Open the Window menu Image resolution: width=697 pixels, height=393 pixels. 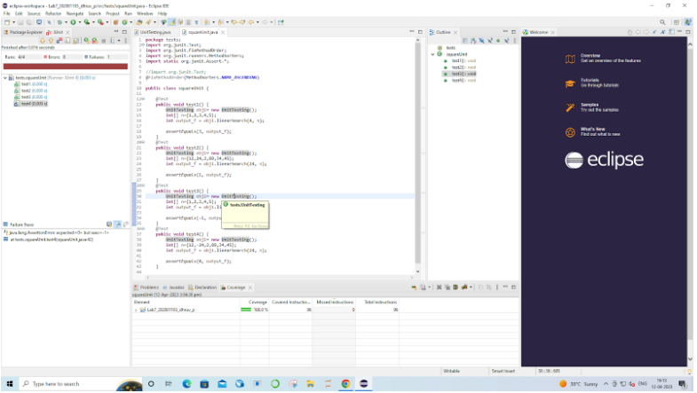[145, 13]
